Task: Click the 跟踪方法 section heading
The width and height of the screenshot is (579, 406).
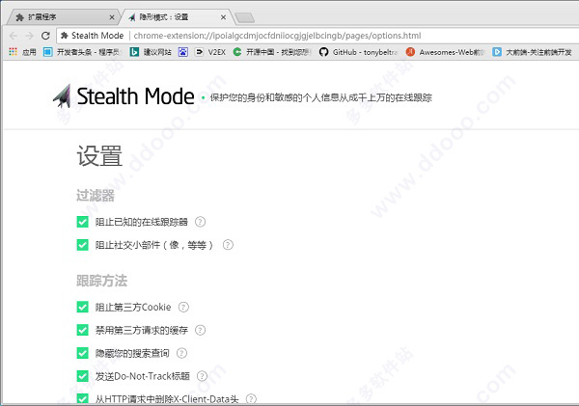Action: click(x=101, y=281)
